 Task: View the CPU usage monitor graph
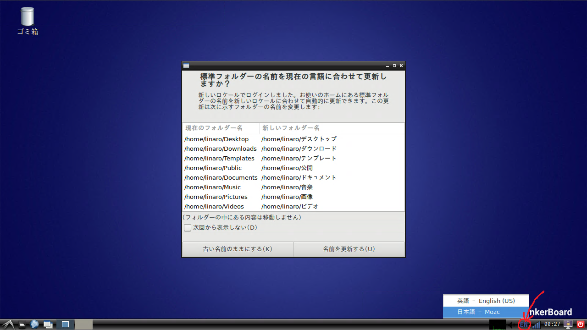[497, 325]
